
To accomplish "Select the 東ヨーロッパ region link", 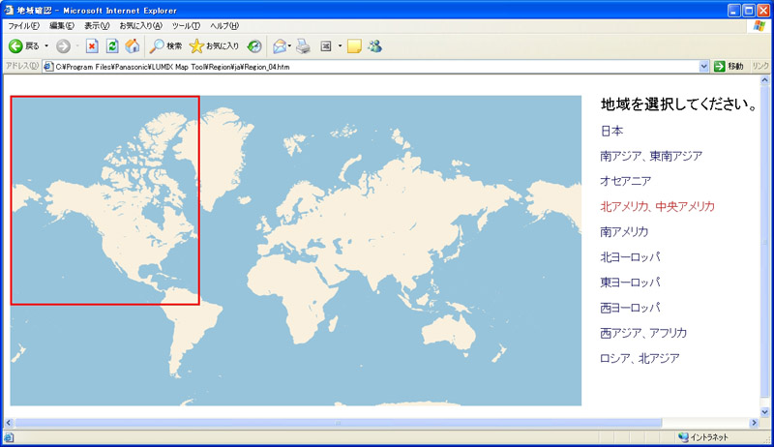I will (630, 283).
